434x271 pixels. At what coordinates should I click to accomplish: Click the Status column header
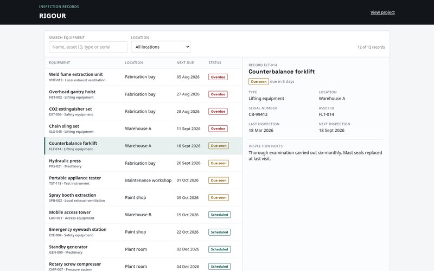[x=215, y=63]
